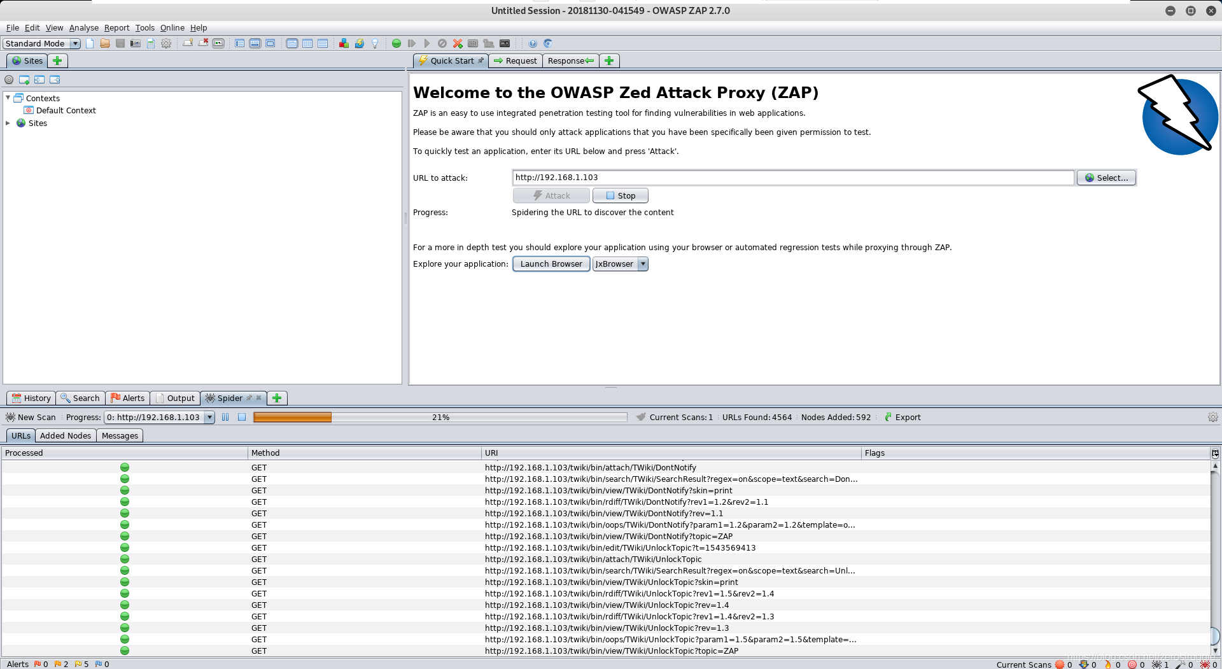Click the Snapshot Session camera icon

136,43
